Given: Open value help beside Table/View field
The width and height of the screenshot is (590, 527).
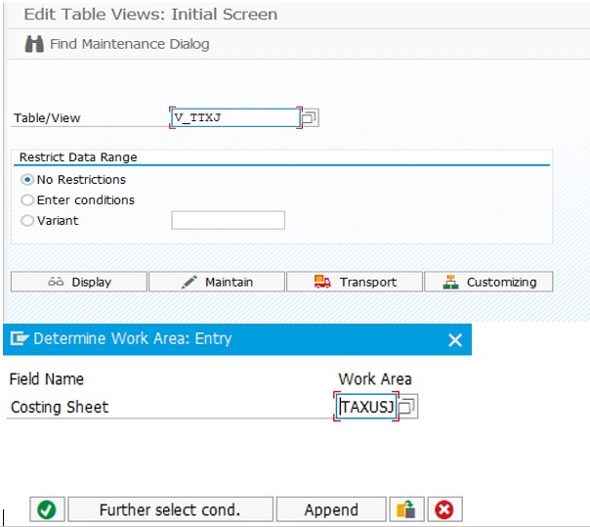Looking at the screenshot, I should (x=310, y=118).
